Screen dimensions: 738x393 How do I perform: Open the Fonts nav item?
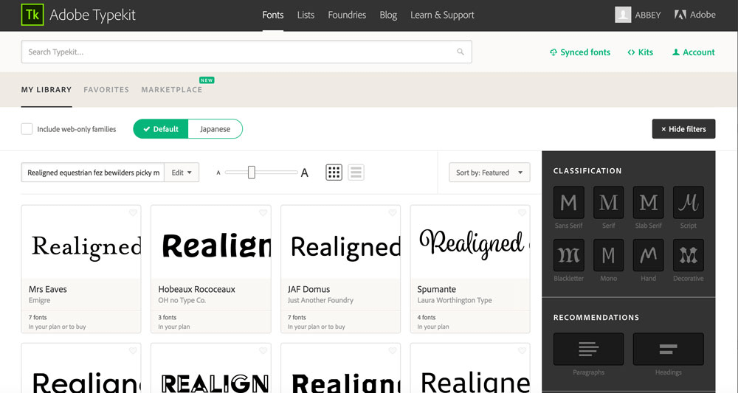pyautogui.click(x=273, y=15)
